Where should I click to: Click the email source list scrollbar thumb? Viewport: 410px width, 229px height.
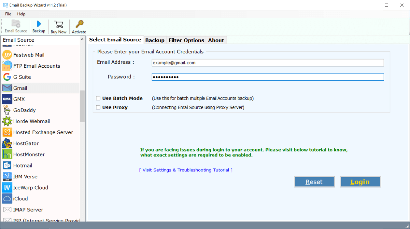82,106
